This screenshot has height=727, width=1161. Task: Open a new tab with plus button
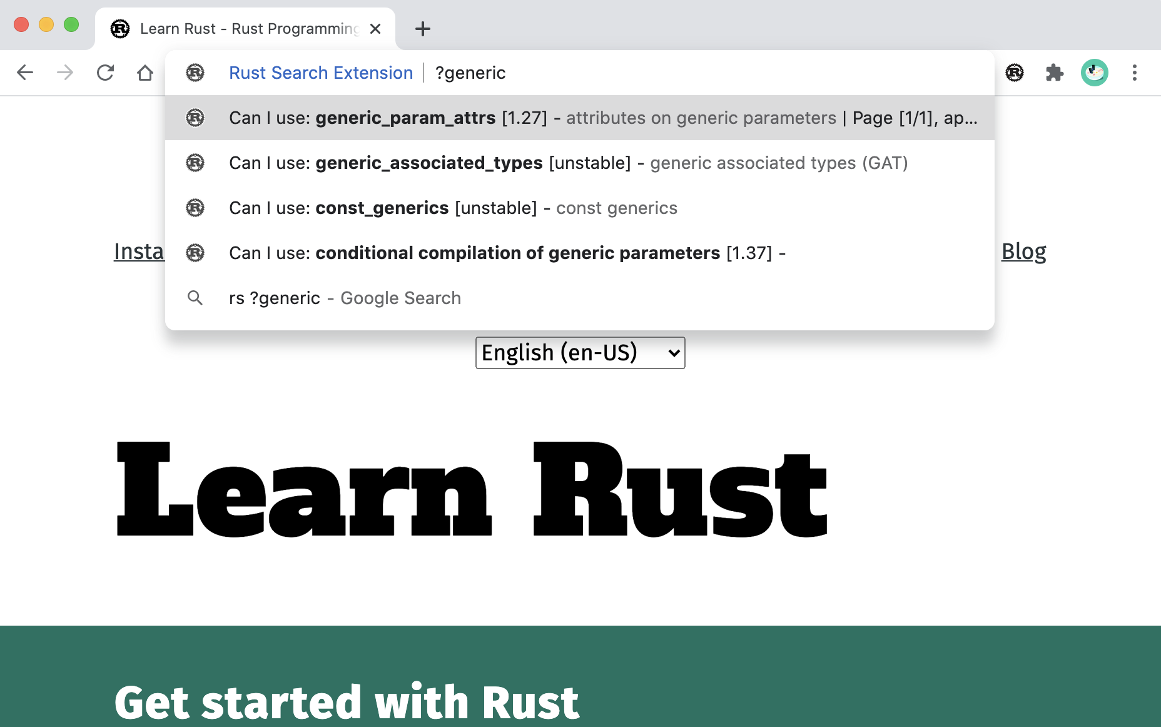423,29
